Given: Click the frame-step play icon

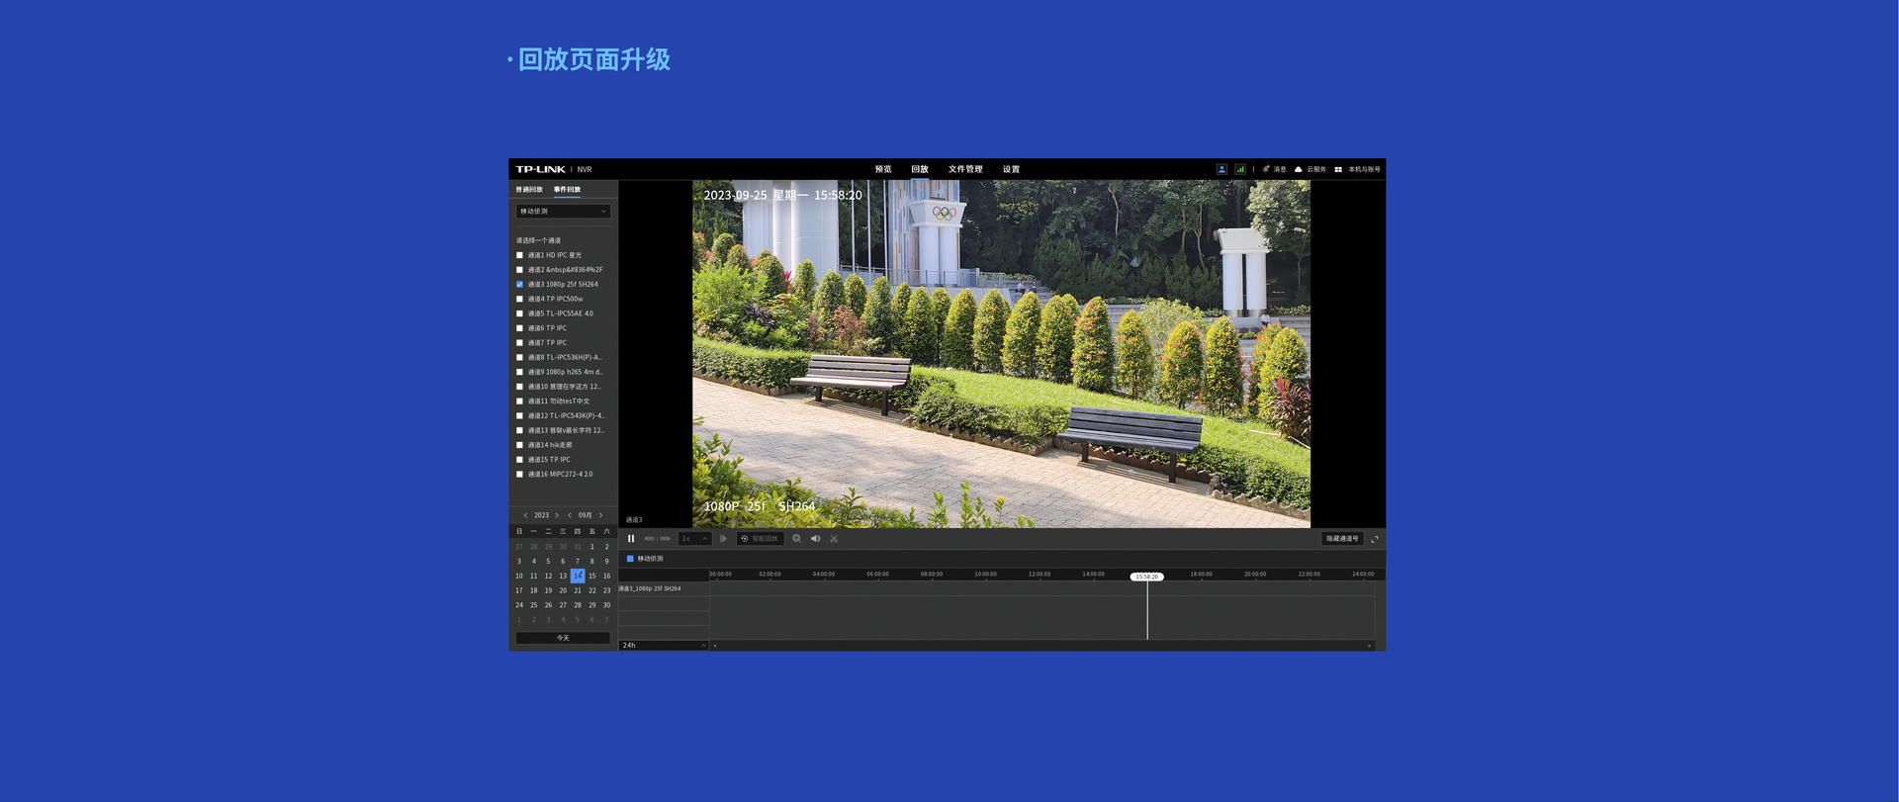Looking at the screenshot, I should tap(723, 539).
